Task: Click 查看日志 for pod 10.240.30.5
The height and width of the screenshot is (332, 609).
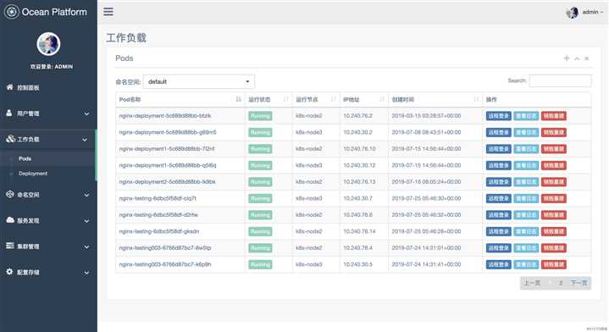Action: click(526, 264)
